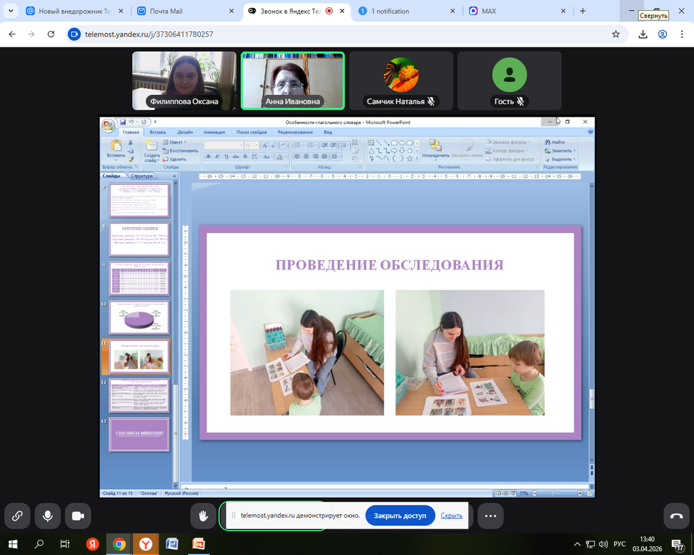The height and width of the screenshot is (555, 694).
Task: Raise hand in the meeting
Action: pyautogui.click(x=203, y=516)
